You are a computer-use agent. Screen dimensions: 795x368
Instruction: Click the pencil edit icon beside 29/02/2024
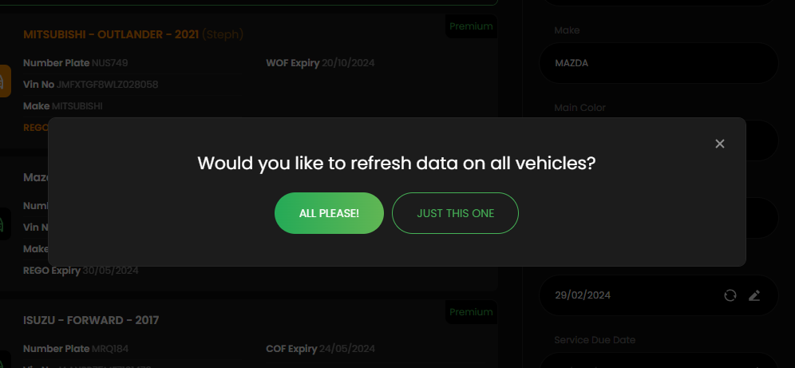click(x=754, y=295)
